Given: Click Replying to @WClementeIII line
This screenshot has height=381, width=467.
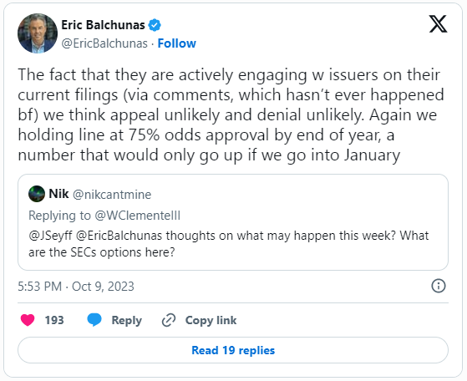Looking at the screenshot, I should (104, 216).
